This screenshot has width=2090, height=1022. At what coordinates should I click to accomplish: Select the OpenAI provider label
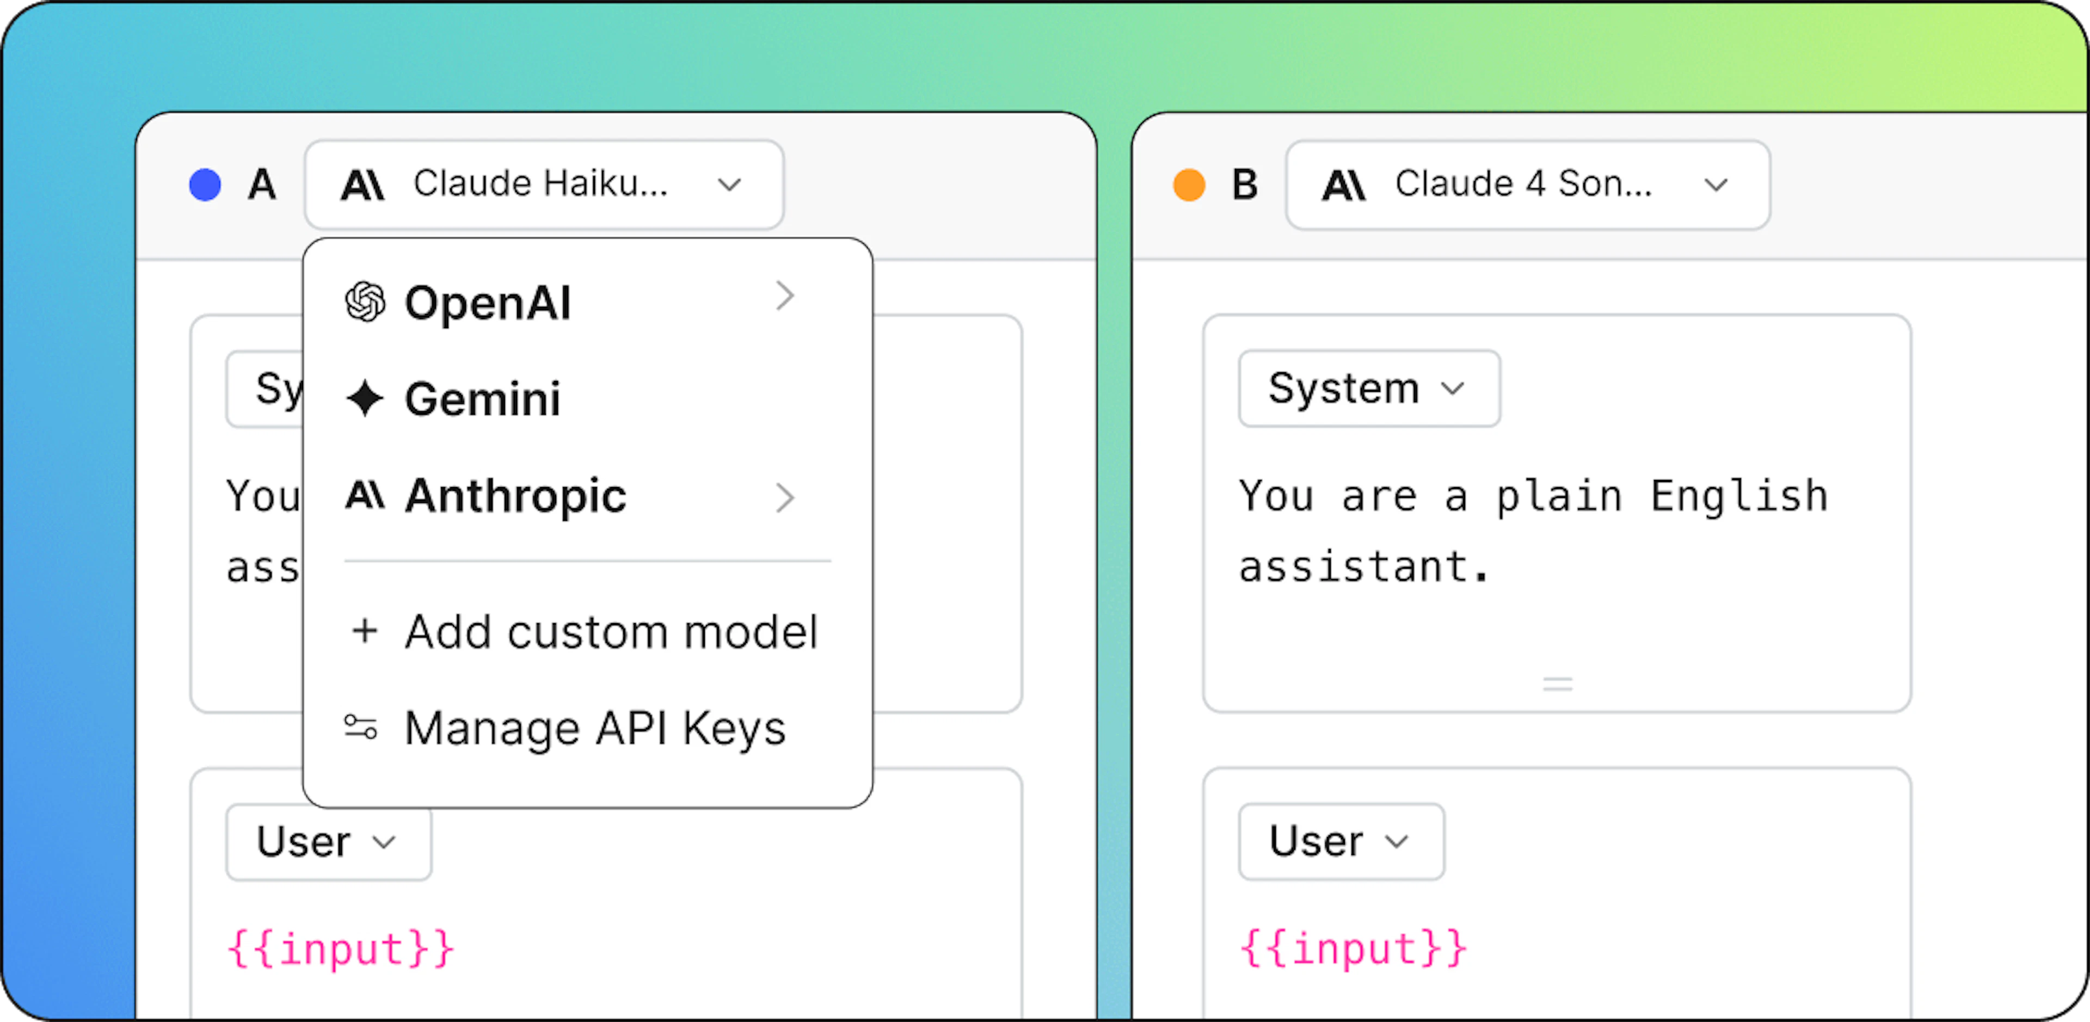pyautogui.click(x=488, y=303)
